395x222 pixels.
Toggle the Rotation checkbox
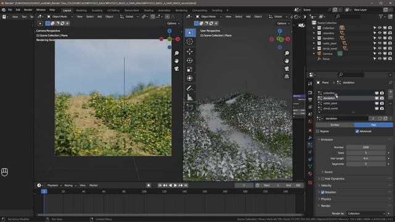coord(323,192)
